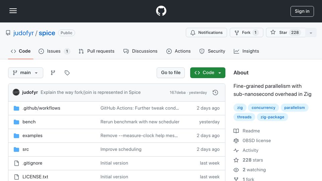
Task: Click the Go to file button
Action: point(171,73)
